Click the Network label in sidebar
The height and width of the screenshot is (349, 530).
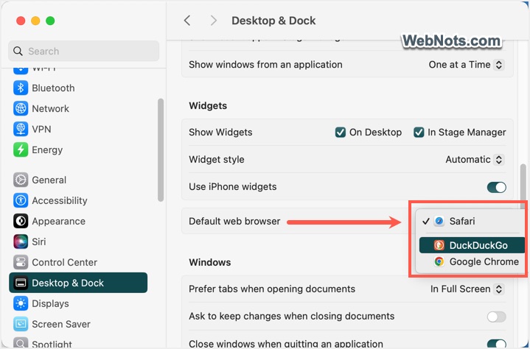pos(50,109)
